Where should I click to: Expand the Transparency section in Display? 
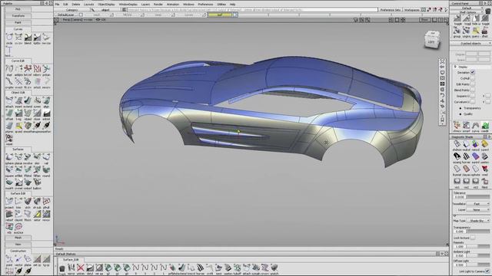coord(460,108)
